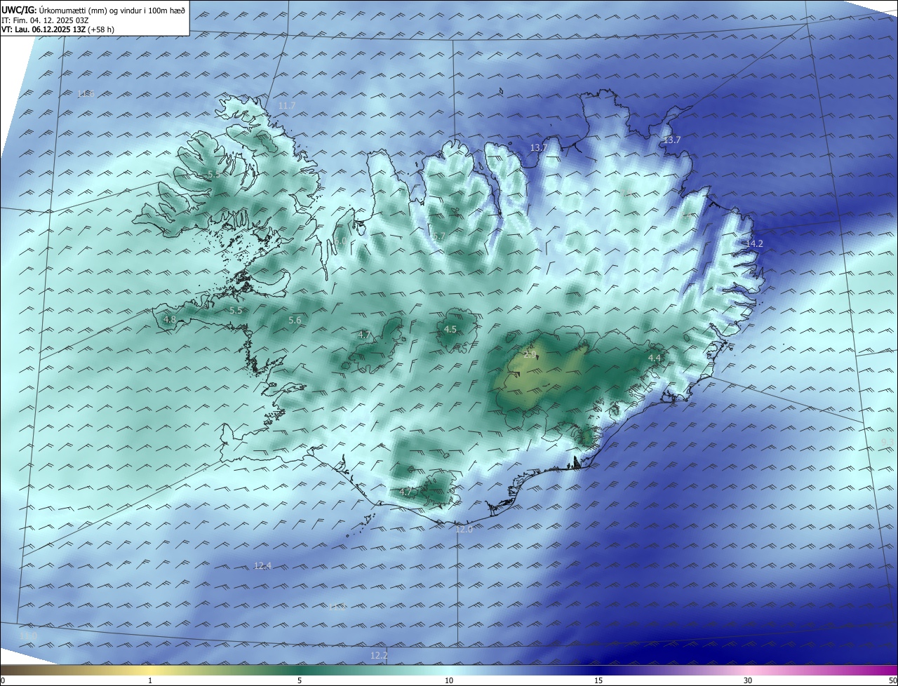Click the 30 tick on the color scale
898x686 pixels.
[748, 680]
